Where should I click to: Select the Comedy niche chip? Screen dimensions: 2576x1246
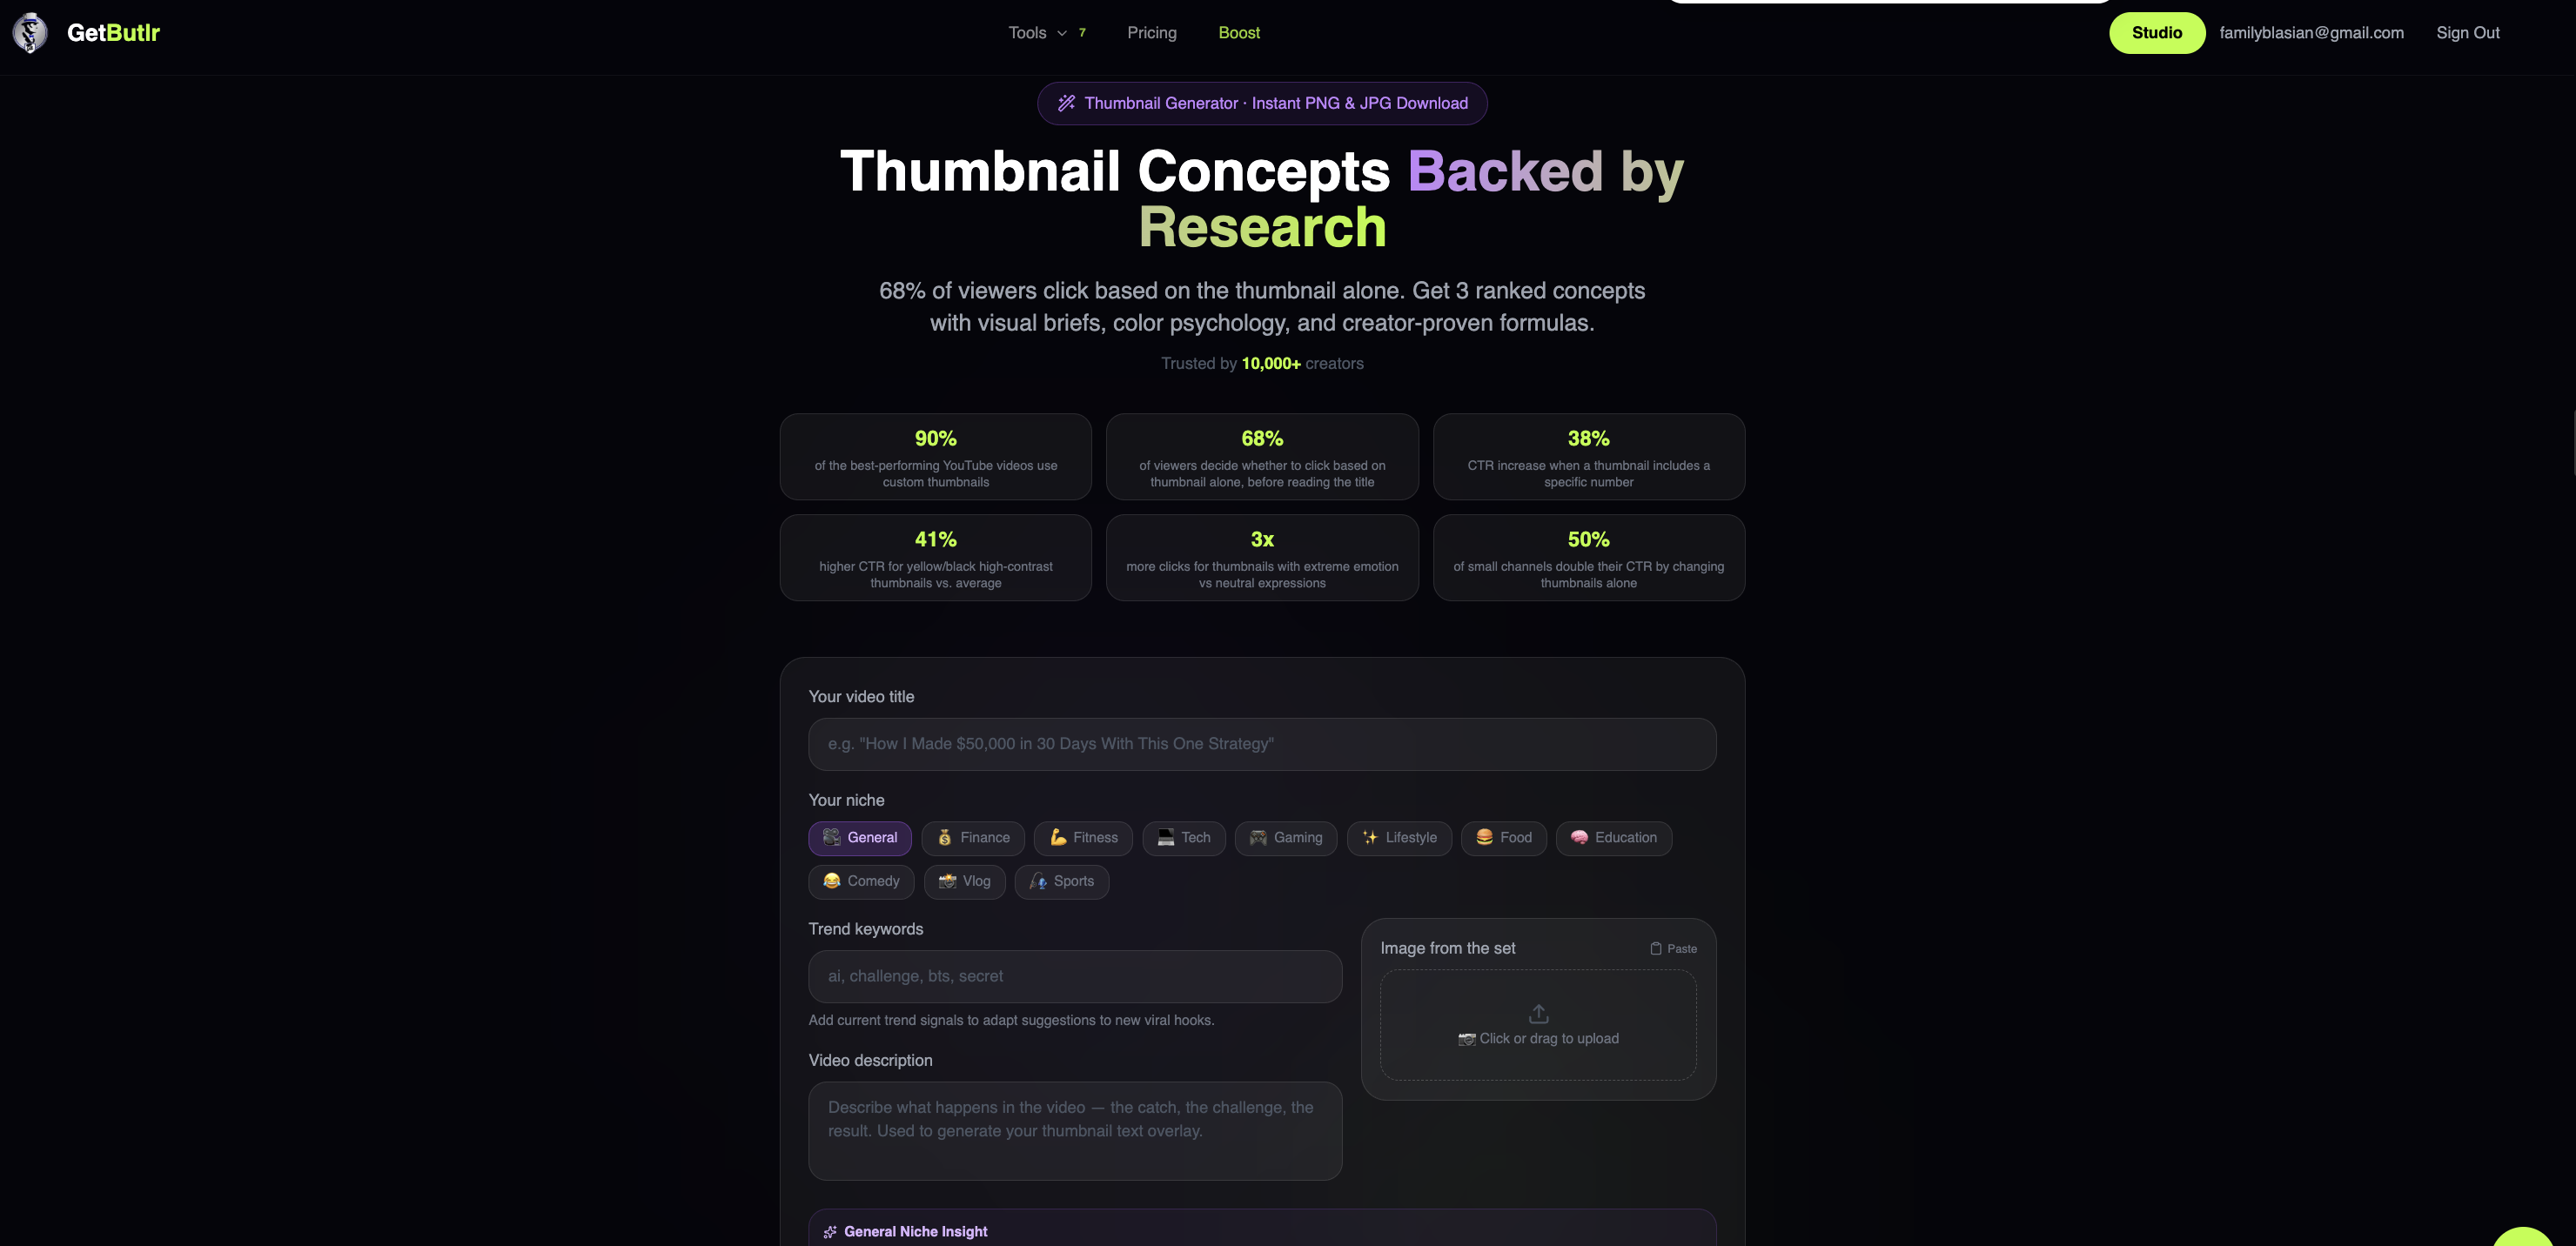point(860,881)
